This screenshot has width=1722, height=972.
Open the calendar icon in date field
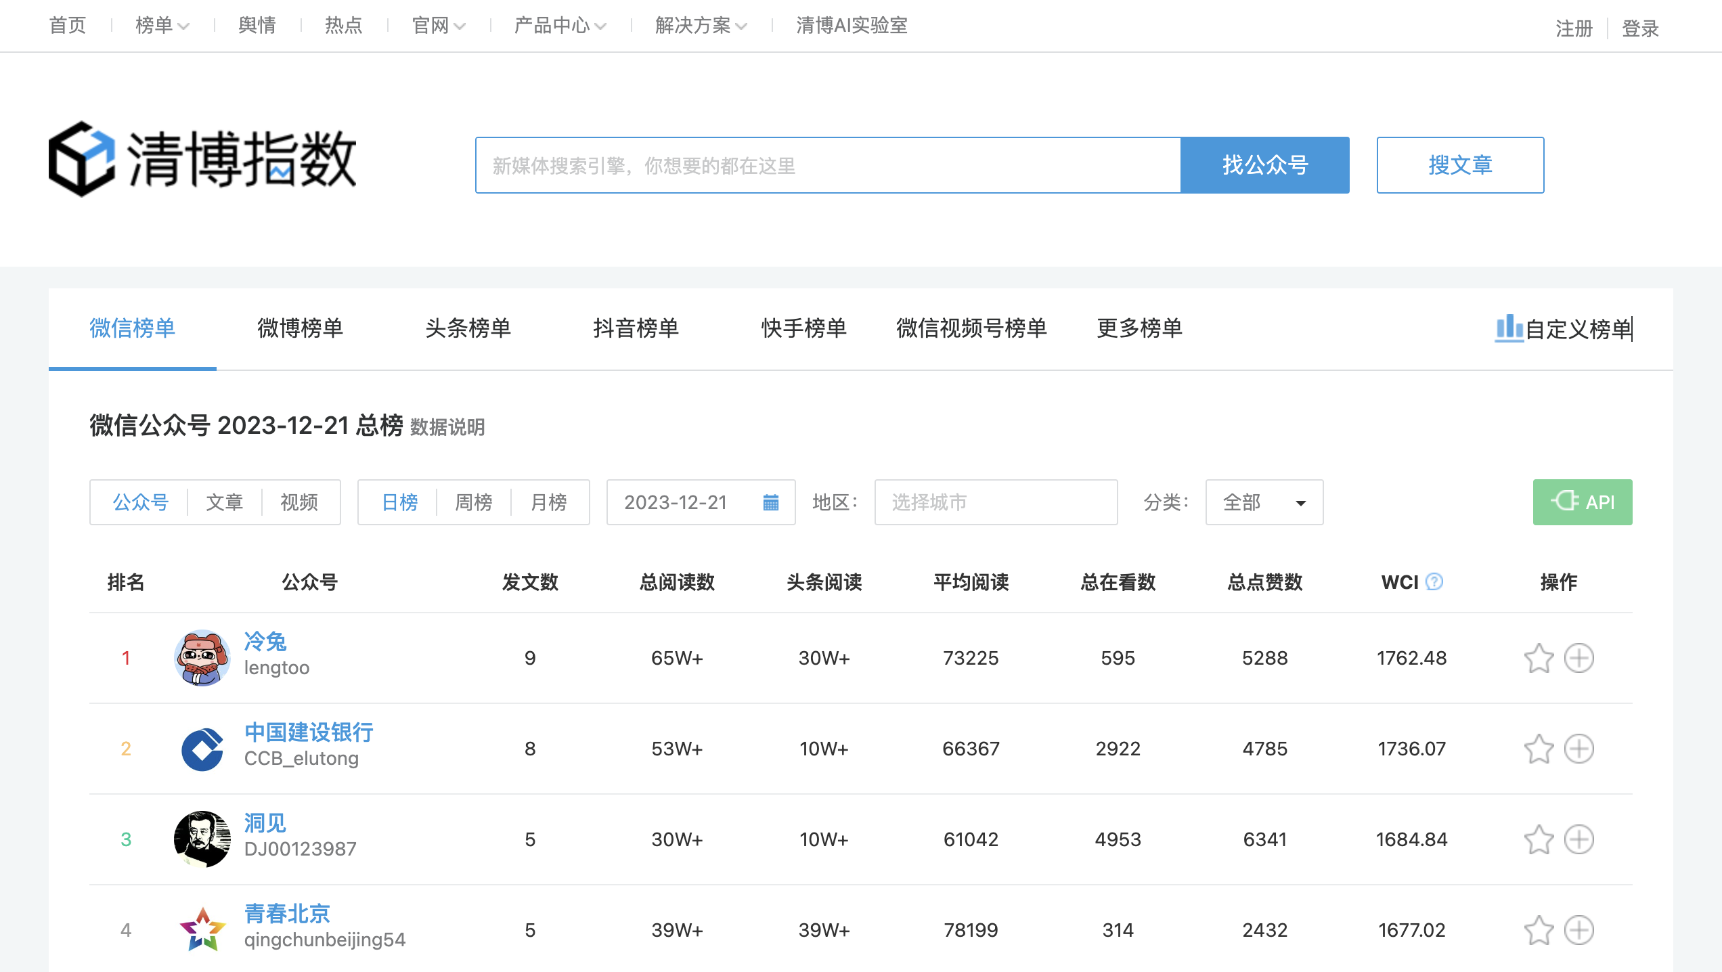coord(770,502)
